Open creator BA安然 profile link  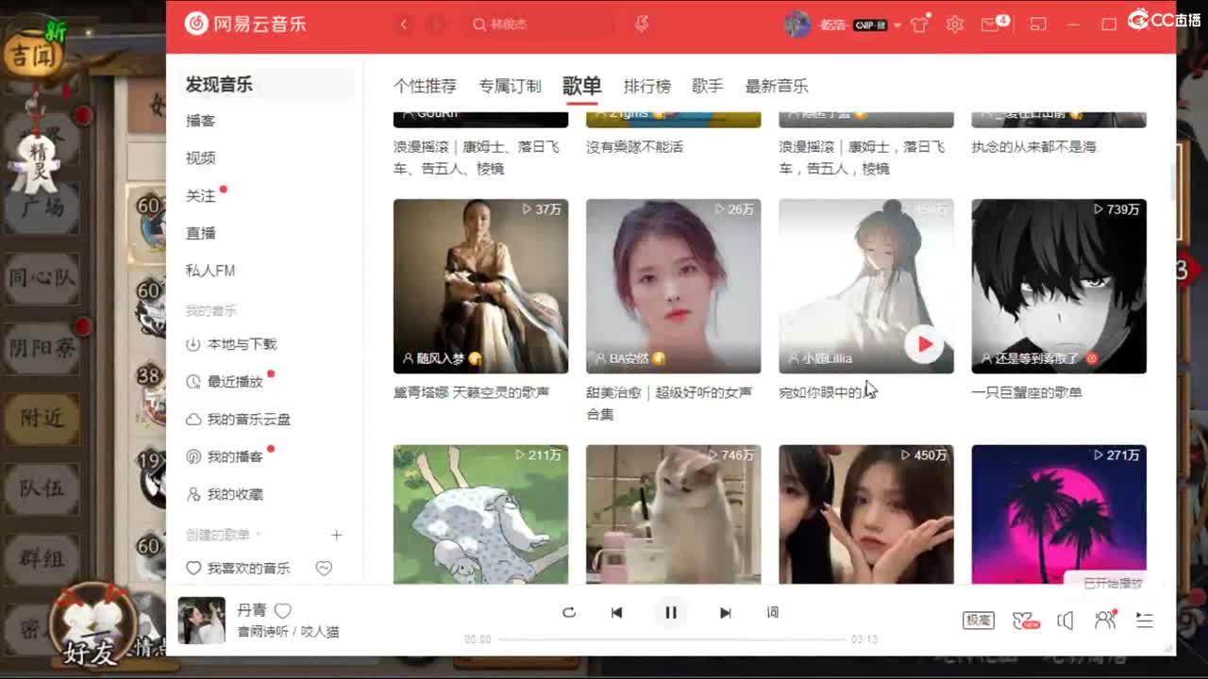tap(629, 359)
